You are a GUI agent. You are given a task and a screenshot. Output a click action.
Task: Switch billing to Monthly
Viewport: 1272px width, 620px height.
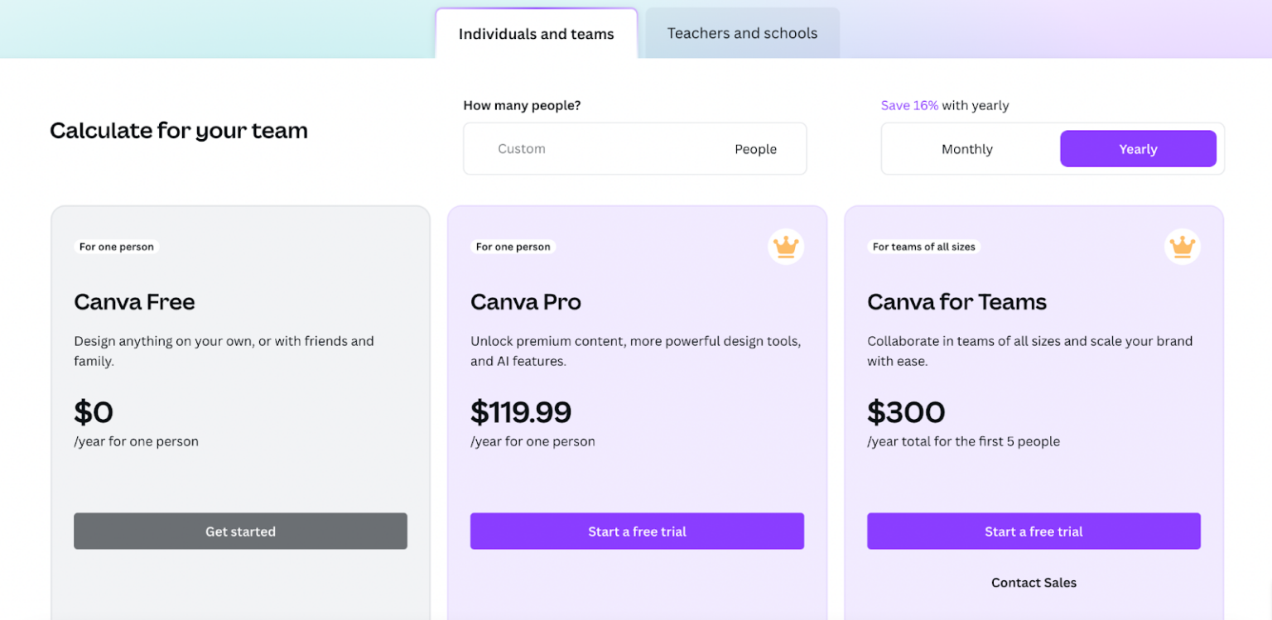(x=966, y=149)
